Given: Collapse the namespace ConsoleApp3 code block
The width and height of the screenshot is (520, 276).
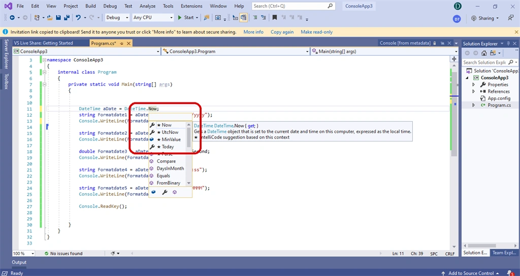Looking at the screenshot, I should [44, 60].
